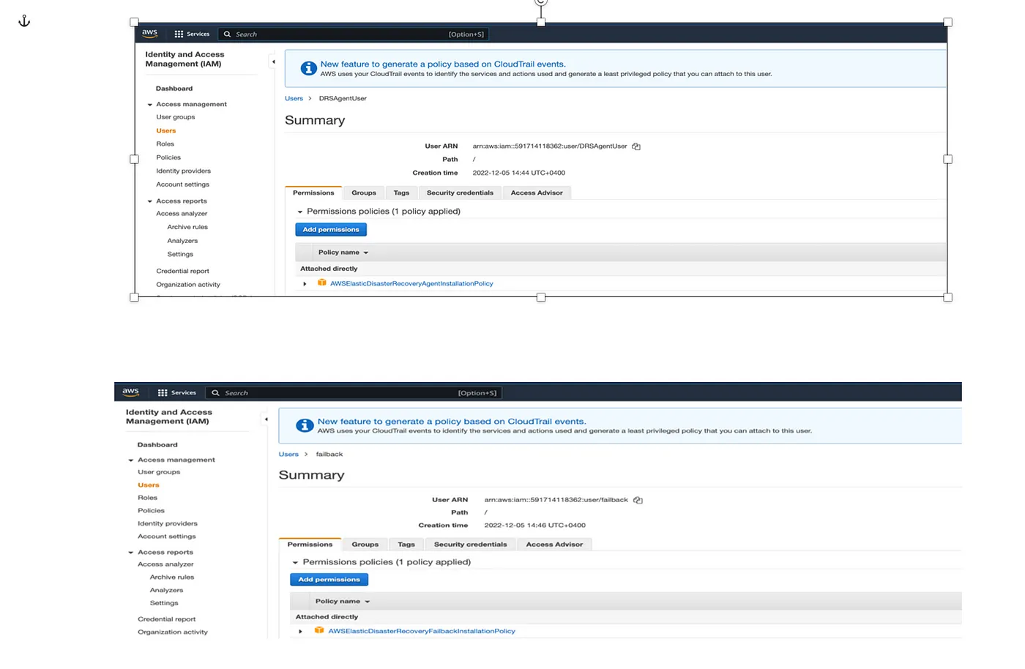Click Users breadcrumb above failback
Screen dimensions: 1025x669
(288, 454)
